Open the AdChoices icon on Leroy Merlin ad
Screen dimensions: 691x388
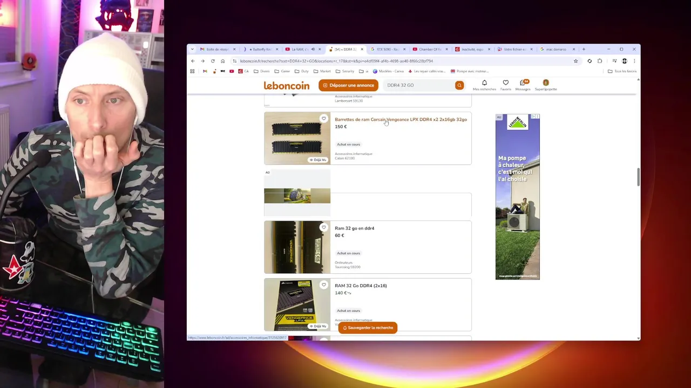click(x=535, y=116)
